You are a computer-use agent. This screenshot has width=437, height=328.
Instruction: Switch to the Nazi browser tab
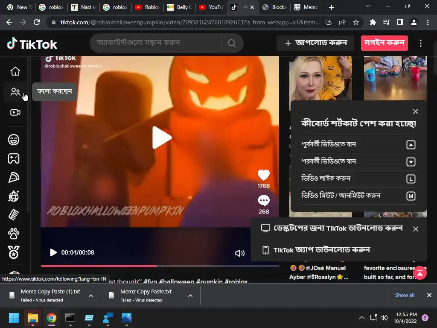[83, 7]
